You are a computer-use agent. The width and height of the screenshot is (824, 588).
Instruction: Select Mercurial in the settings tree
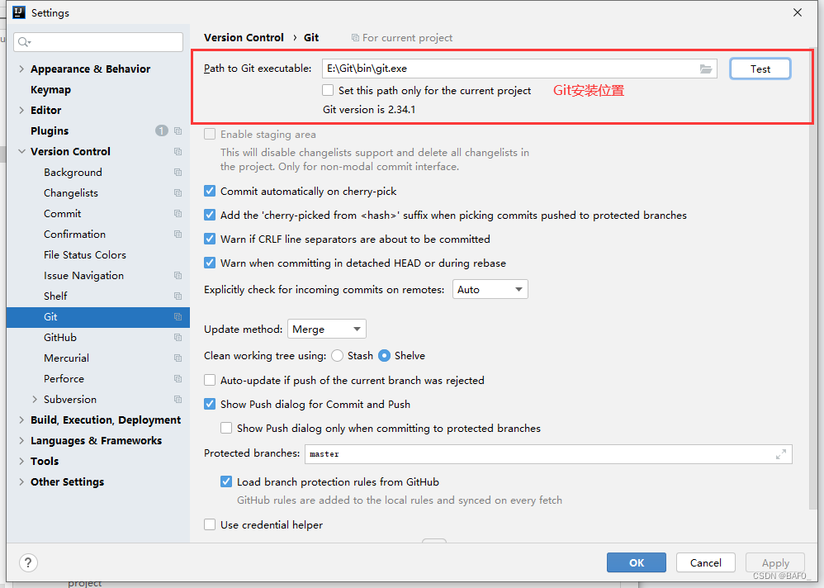click(x=66, y=358)
